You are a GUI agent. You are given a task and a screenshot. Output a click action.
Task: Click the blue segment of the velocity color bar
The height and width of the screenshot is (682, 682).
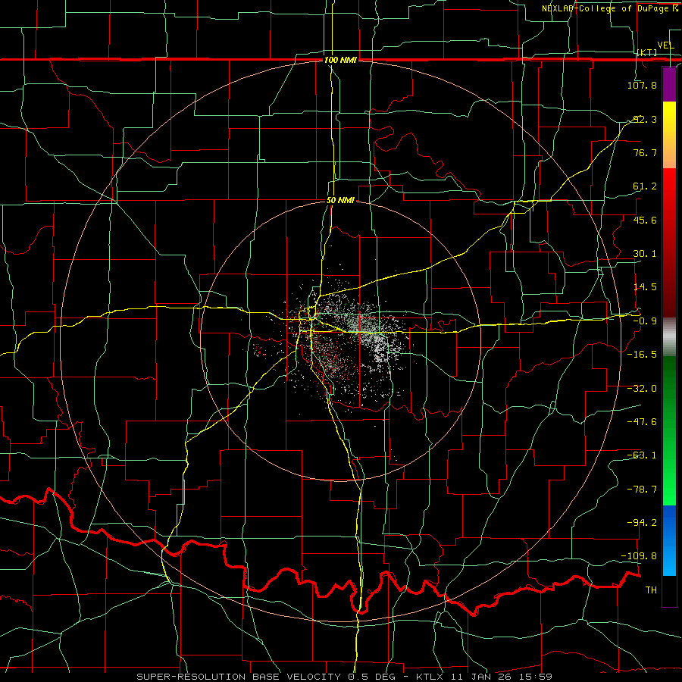(669, 540)
